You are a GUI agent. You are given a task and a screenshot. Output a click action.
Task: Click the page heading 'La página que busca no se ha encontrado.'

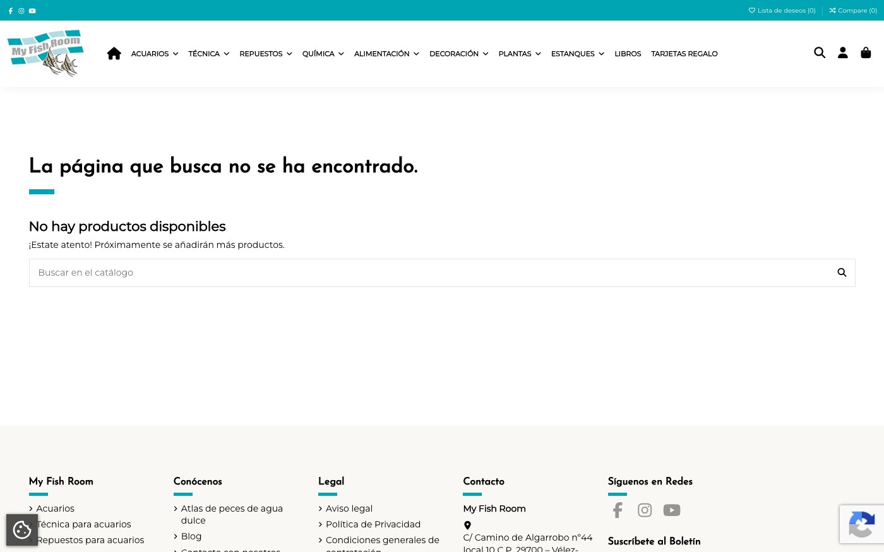click(224, 166)
